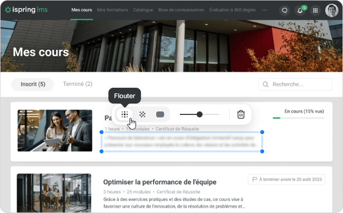The image size is (343, 213).
Task: Open the user profile avatar
Action: pyautogui.click(x=332, y=10)
